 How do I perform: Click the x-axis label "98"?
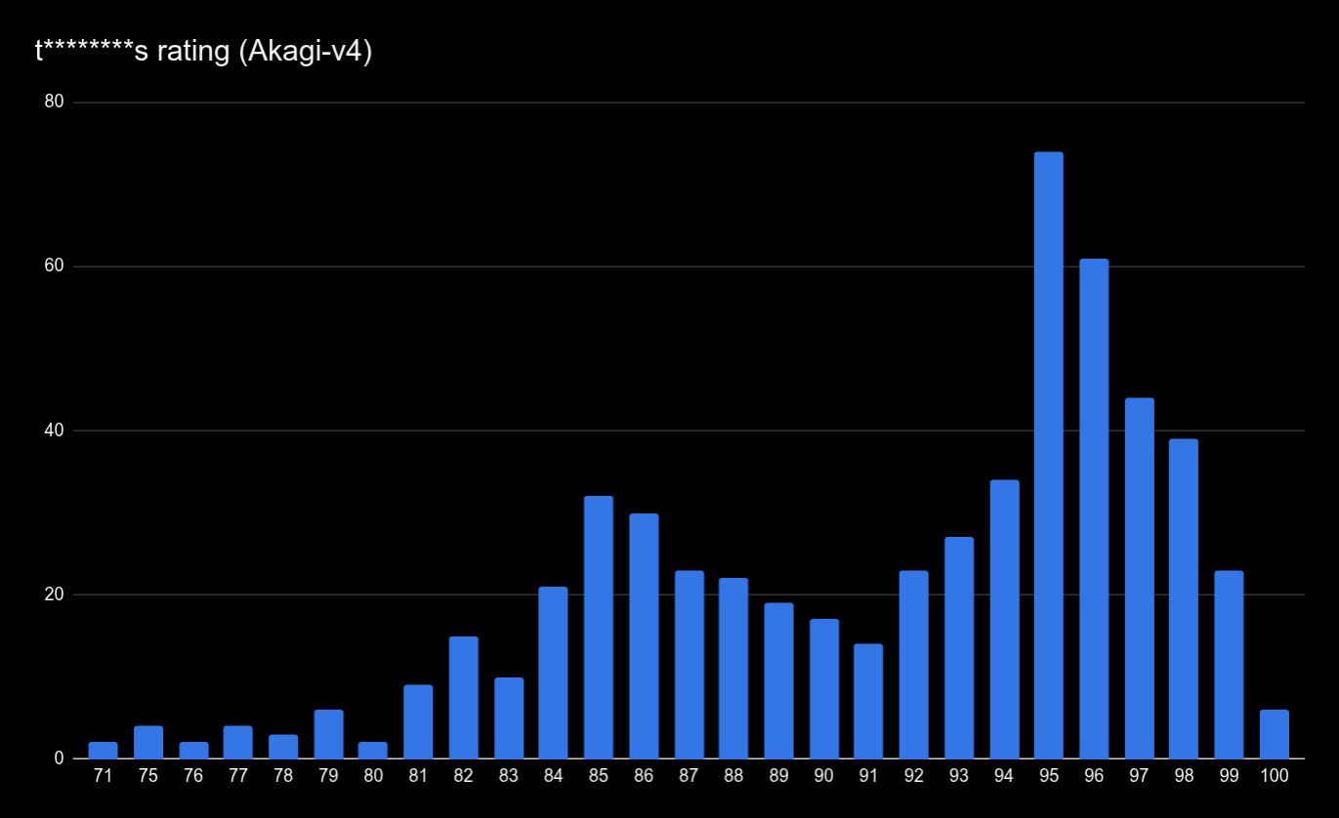click(x=1184, y=777)
